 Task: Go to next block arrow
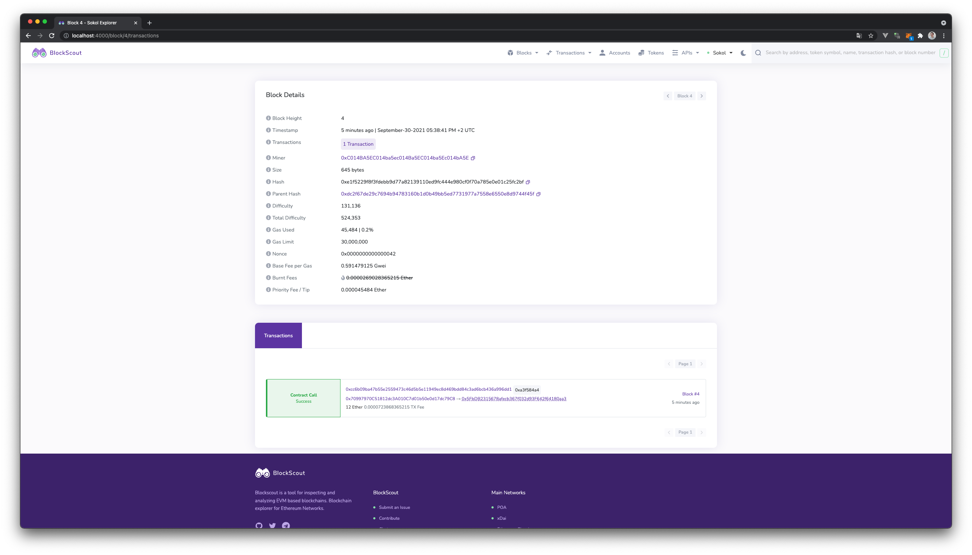pyautogui.click(x=701, y=96)
